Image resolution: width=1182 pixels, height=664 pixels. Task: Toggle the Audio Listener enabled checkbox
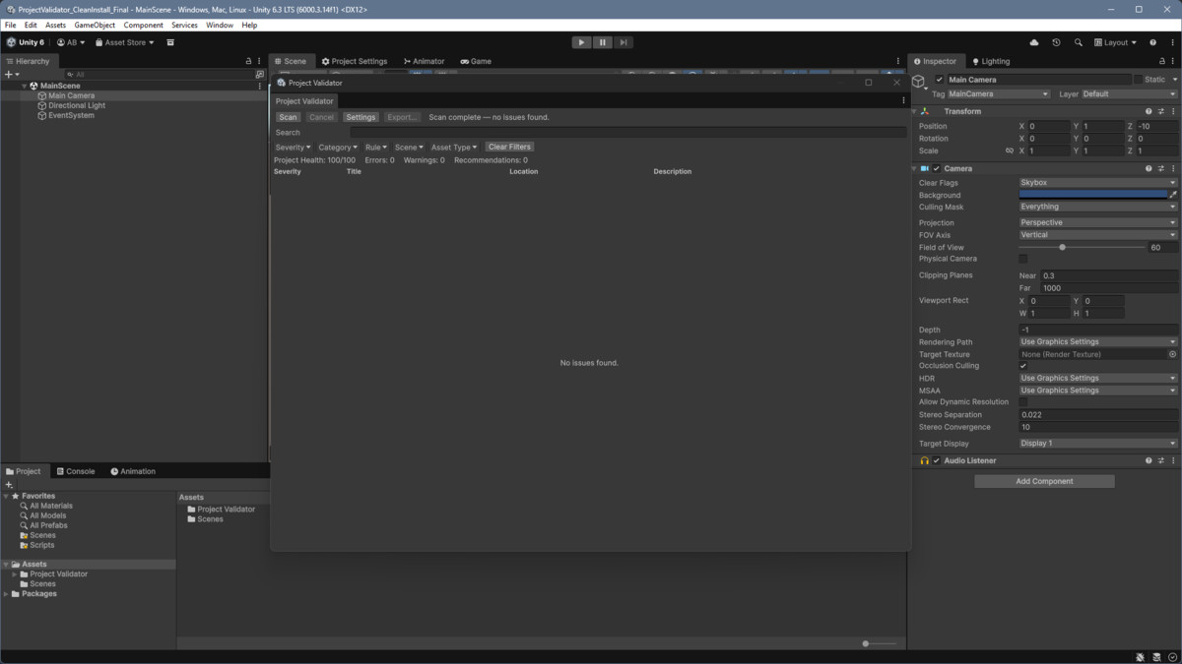[937, 460]
